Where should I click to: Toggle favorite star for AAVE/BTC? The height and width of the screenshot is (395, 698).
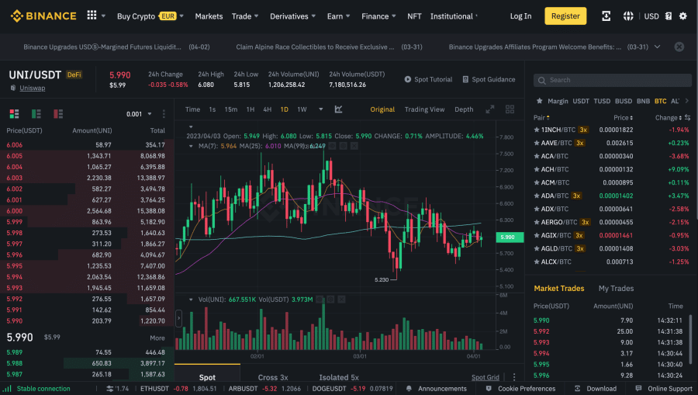pos(537,143)
